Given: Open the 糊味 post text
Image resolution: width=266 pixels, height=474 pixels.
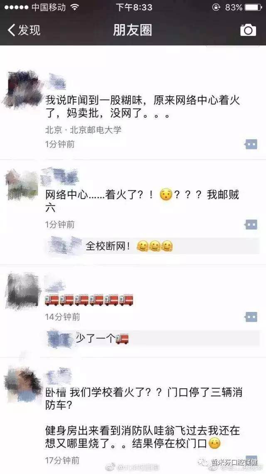Looking at the screenshot, I should (x=143, y=107).
